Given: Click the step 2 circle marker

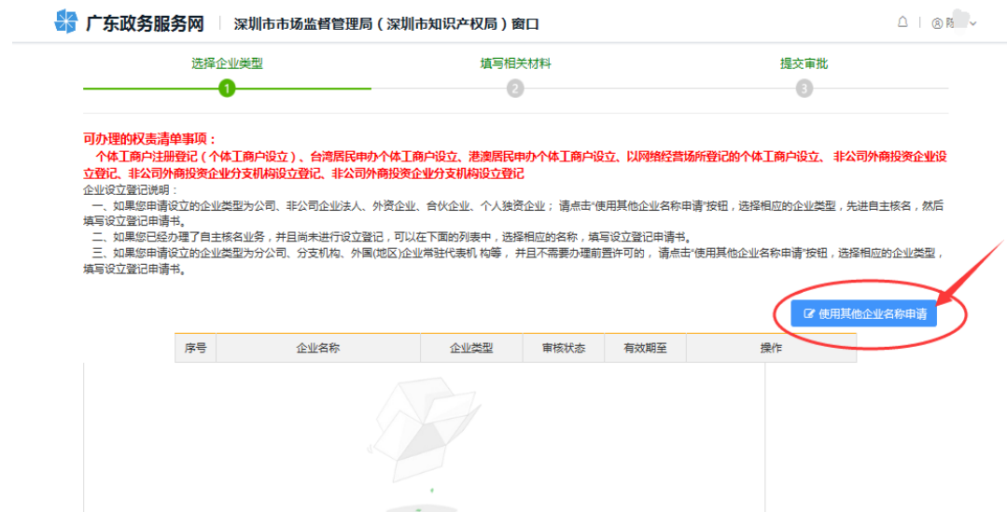Looking at the screenshot, I should tap(515, 89).
